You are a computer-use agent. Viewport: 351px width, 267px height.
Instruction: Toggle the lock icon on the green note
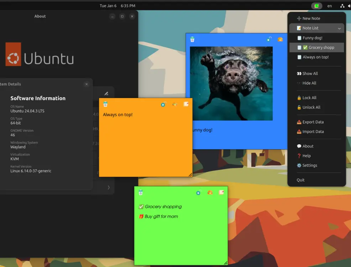click(198, 193)
